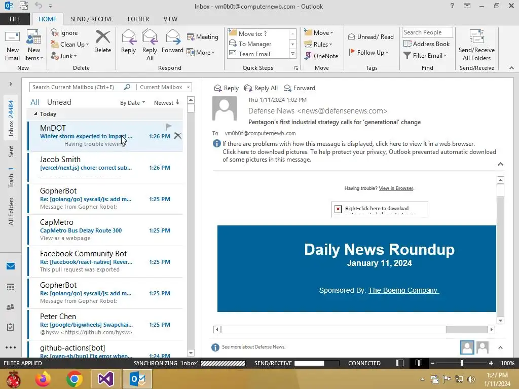The image size is (519, 389).
Task: Click Forward in the reading pane
Action: [300, 88]
